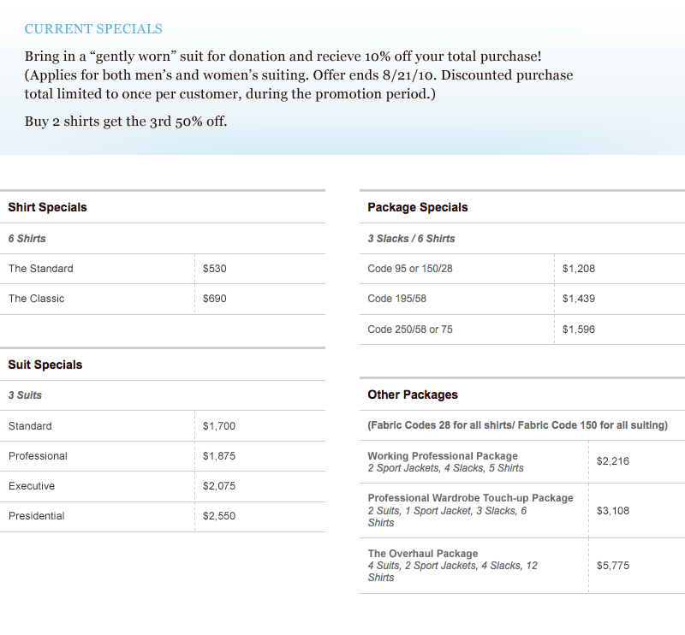This screenshot has height=635, width=685.
Task: Click the Other Packages section heading
Action: [x=413, y=395]
